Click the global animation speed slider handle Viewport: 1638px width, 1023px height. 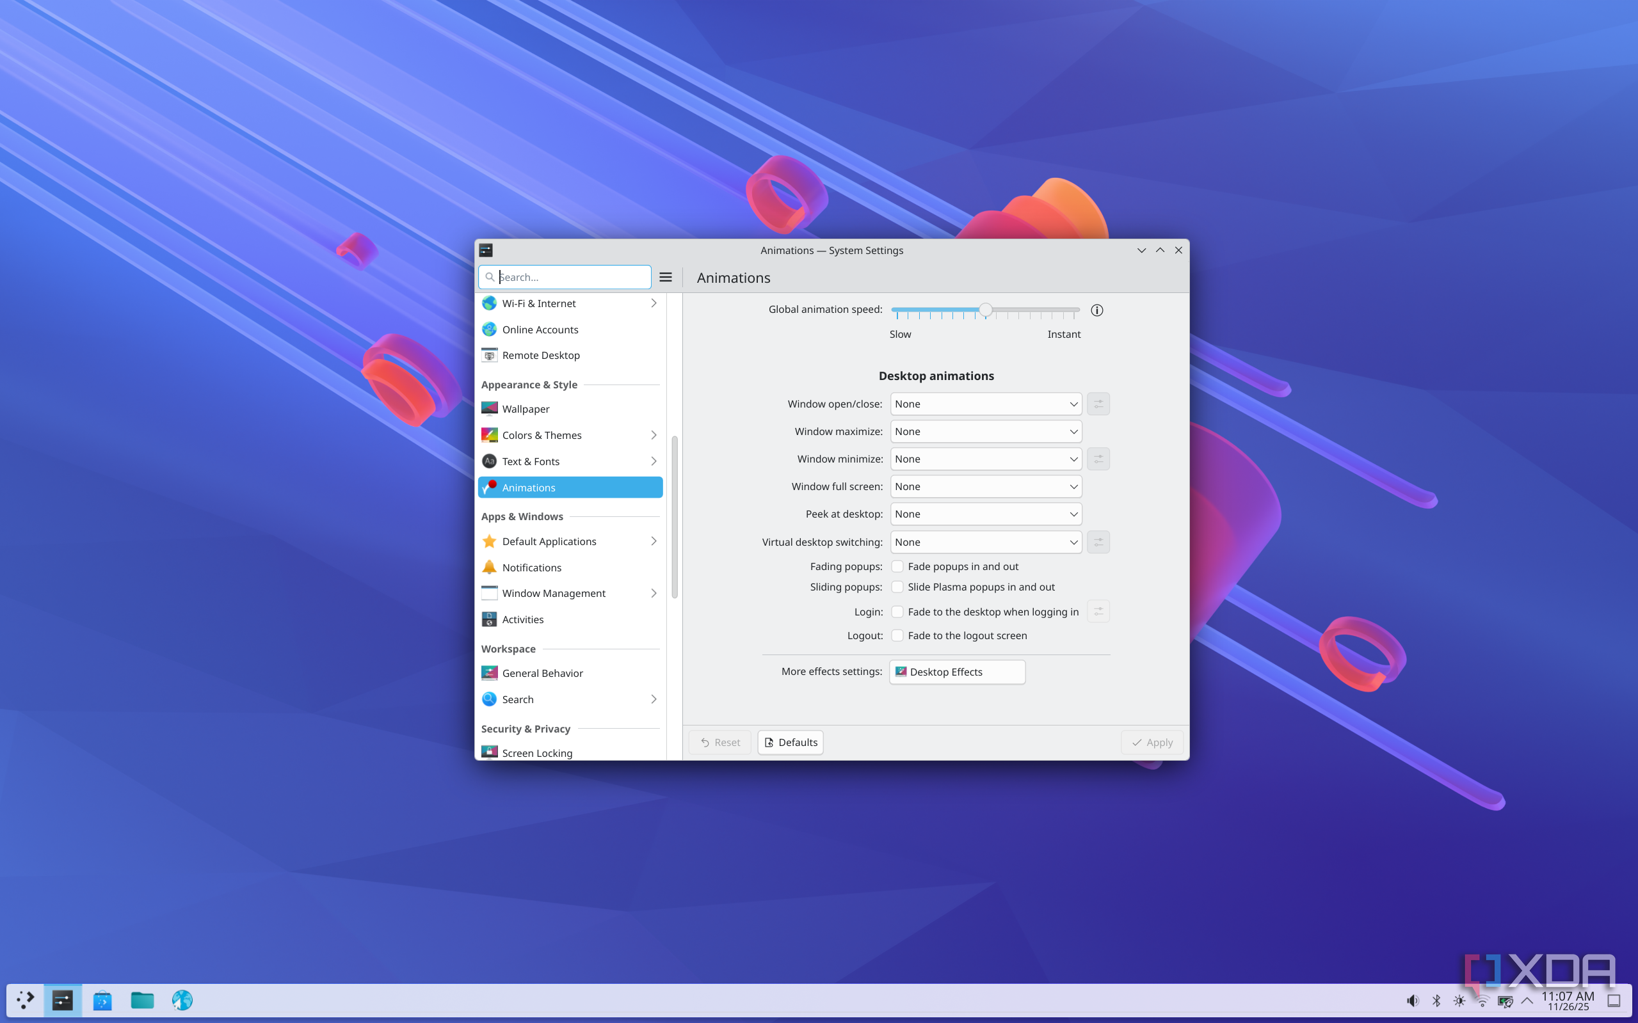point(986,310)
